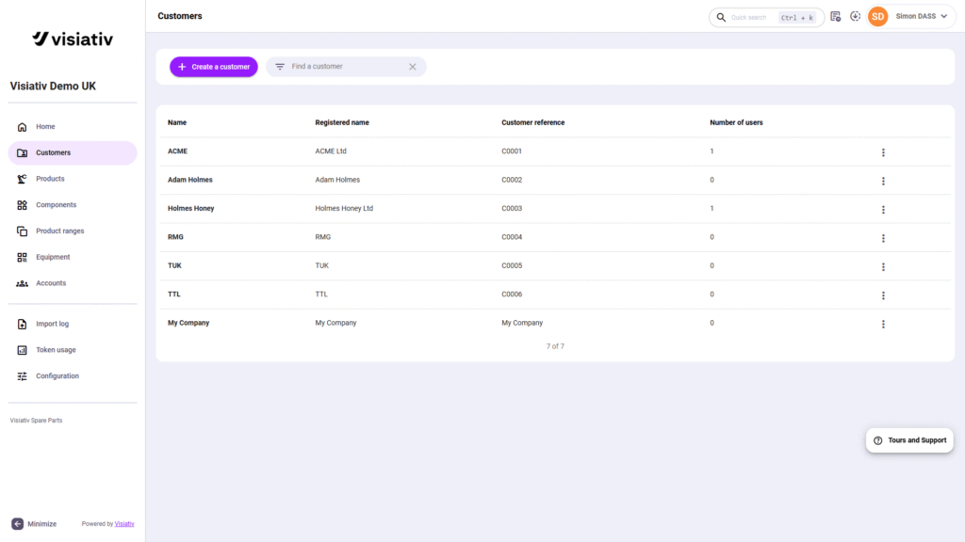Click the visiativ logo
The height and width of the screenshot is (542, 965).
[x=73, y=40]
